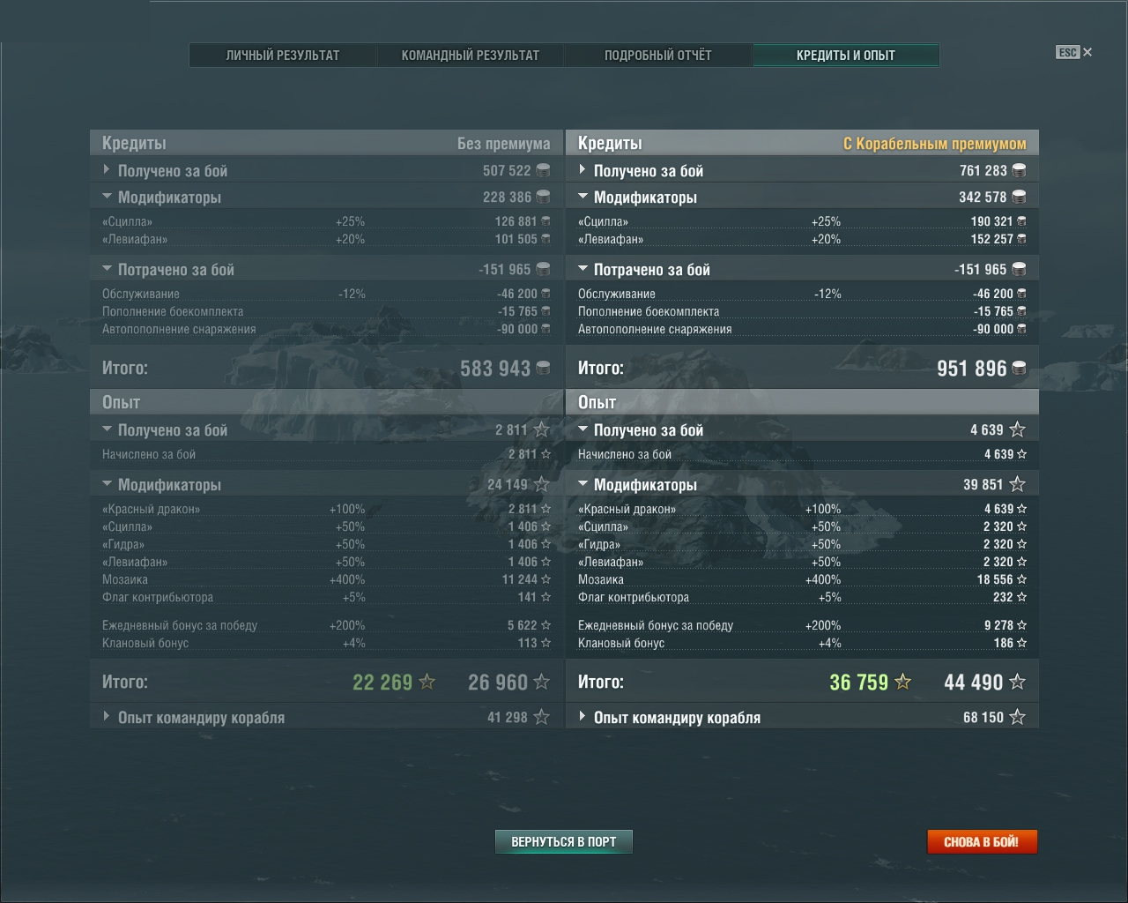Expand 'Опыт командиру корабля' in the premium panel
The image size is (1128, 903).
(x=583, y=717)
